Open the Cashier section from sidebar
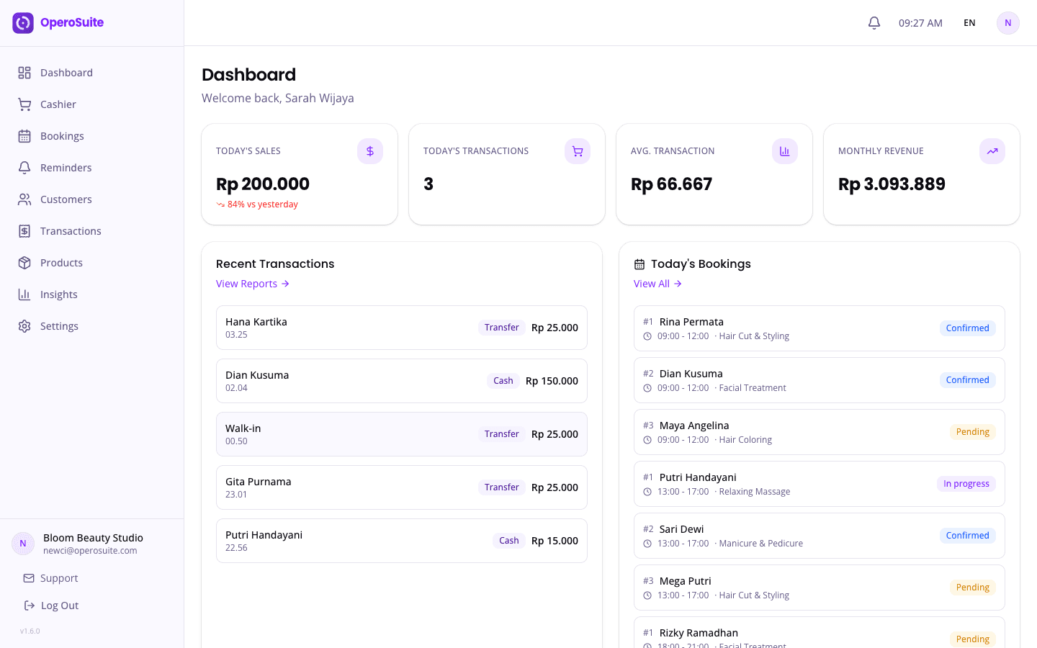This screenshot has width=1037, height=648. [x=59, y=104]
